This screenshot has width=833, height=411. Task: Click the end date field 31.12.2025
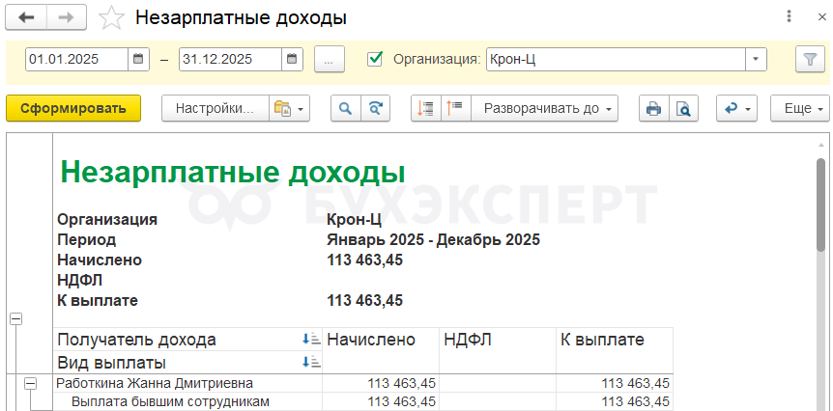230,59
